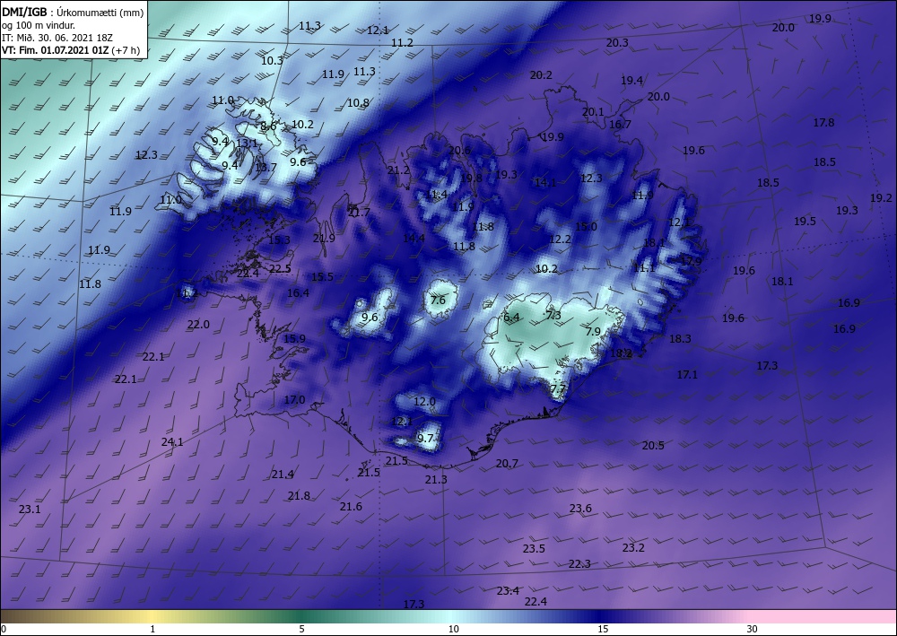Screen dimensions: 897x636
Task: Click the 19.8 map value
Action: click(472, 178)
